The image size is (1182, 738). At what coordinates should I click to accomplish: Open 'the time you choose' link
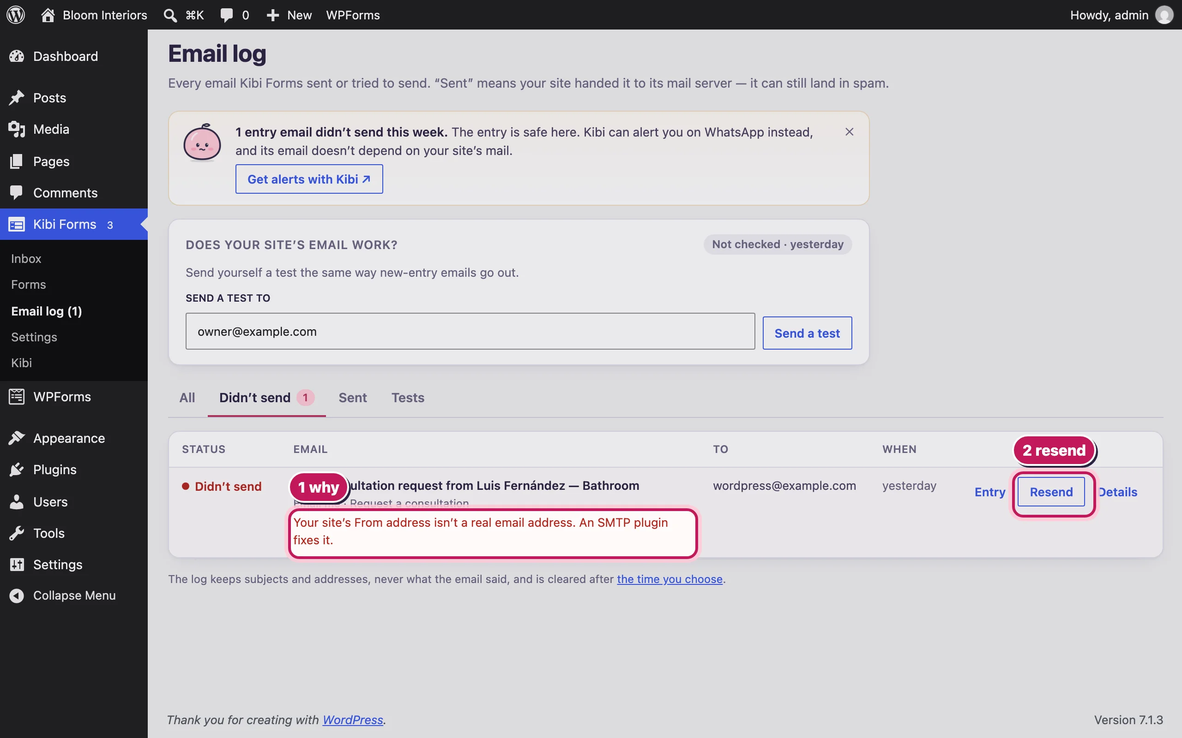coord(669,579)
